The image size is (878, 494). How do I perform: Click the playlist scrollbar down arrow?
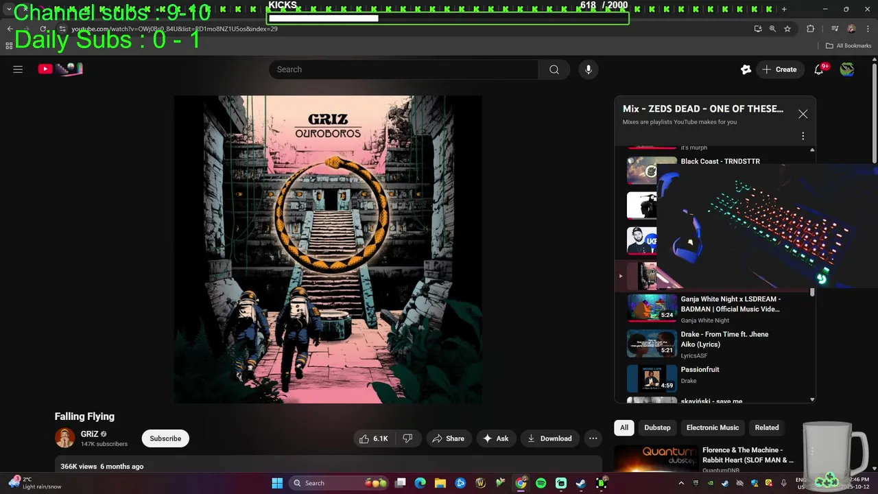pyautogui.click(x=812, y=399)
